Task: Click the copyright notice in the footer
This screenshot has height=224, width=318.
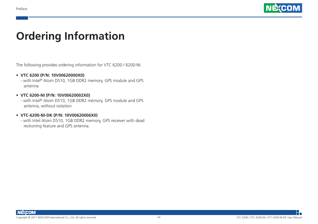Action: 56,218
